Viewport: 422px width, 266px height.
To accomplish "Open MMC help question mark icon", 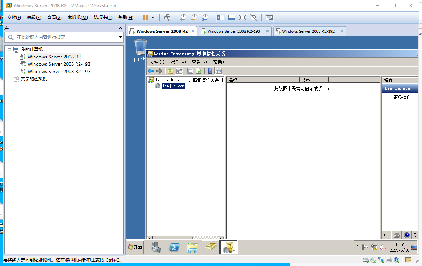I will point(210,71).
